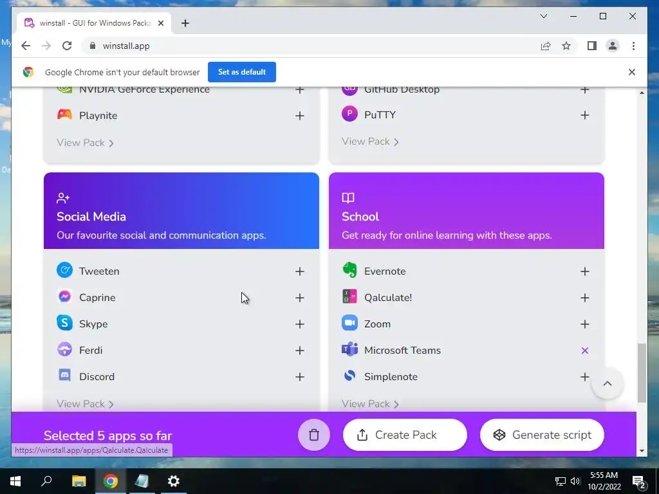
Task: Click the page vertical scrollbar thumb
Action: (642, 373)
